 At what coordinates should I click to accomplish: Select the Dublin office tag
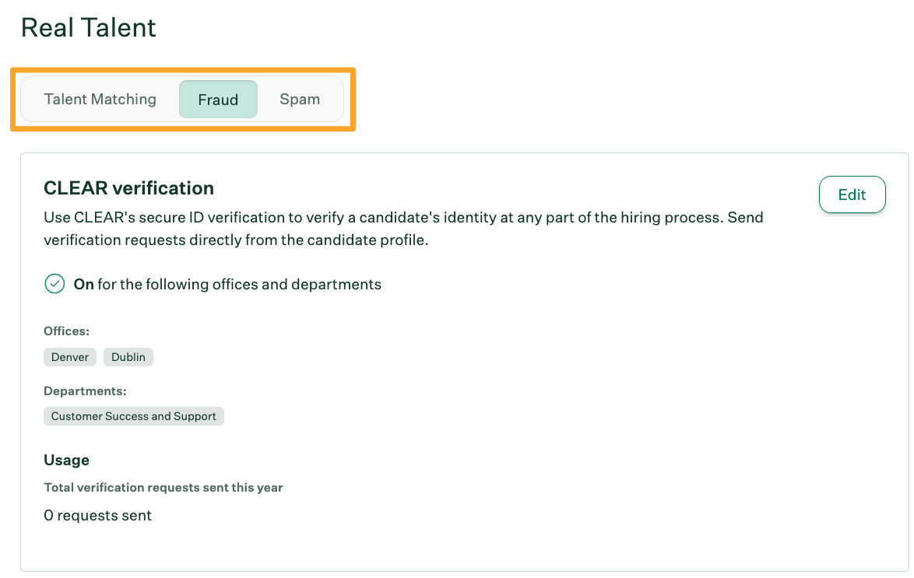tap(128, 357)
